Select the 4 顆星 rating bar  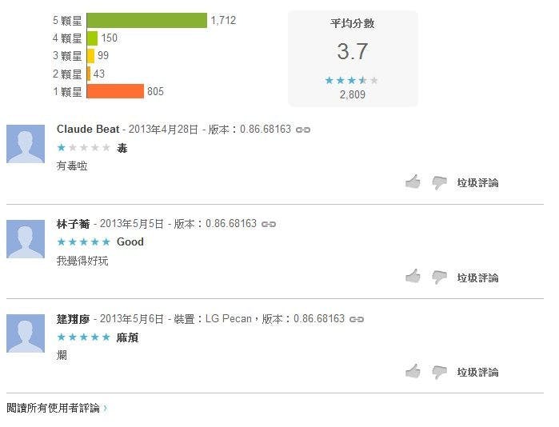click(x=92, y=38)
